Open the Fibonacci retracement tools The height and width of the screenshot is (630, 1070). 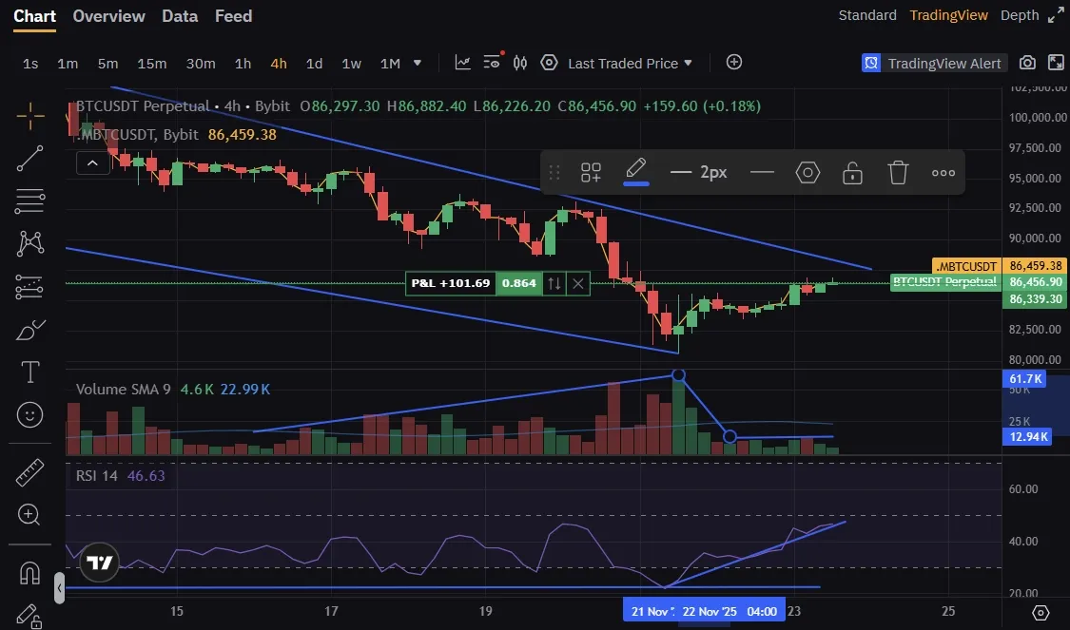30,201
